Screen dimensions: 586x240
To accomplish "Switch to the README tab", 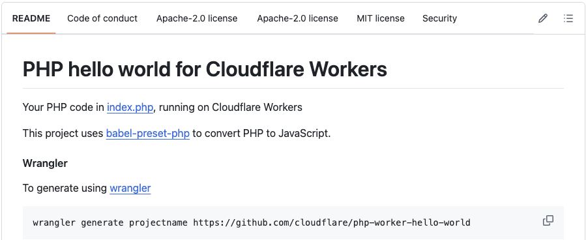I will coord(31,18).
